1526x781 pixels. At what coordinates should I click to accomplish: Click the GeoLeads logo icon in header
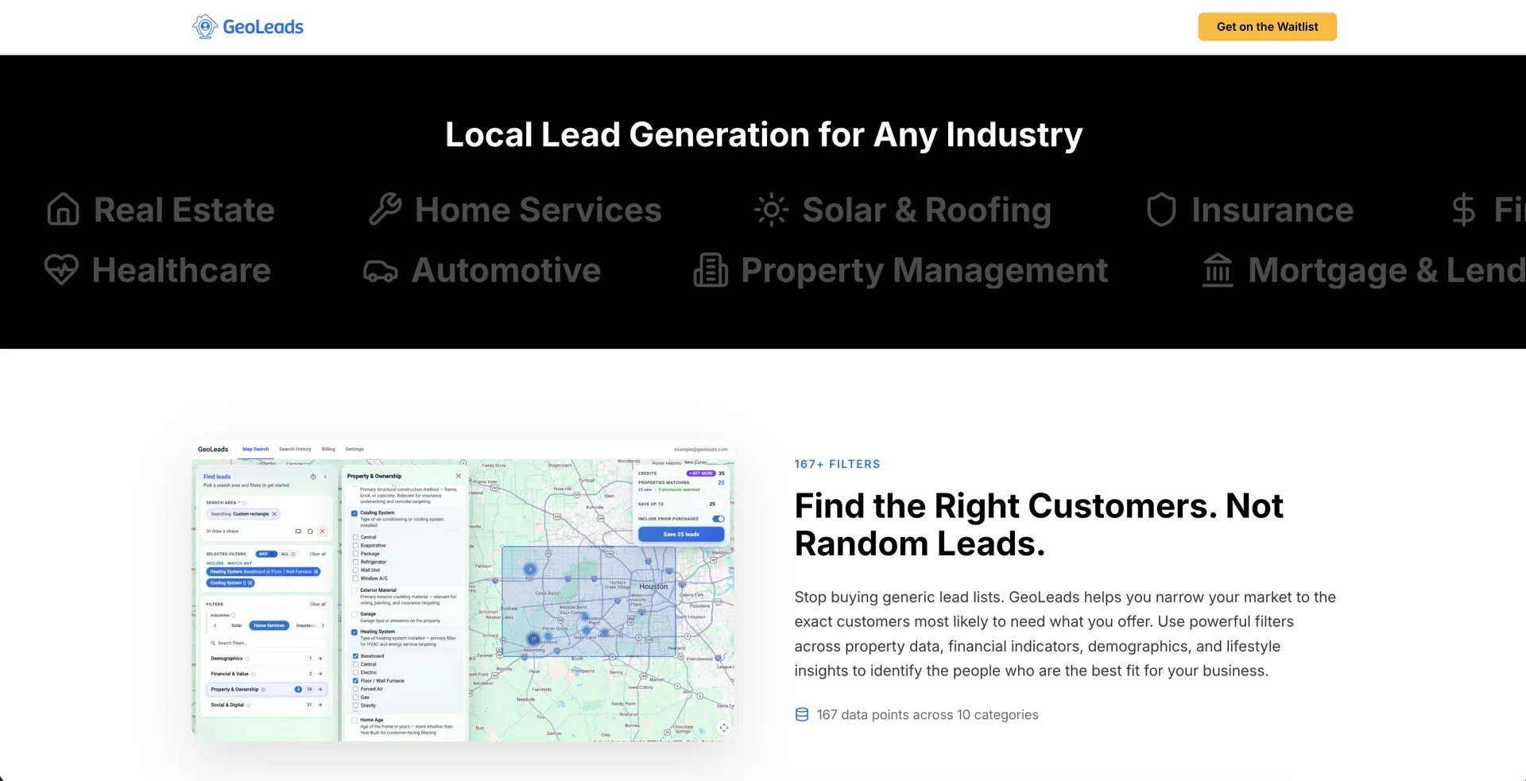pos(205,26)
